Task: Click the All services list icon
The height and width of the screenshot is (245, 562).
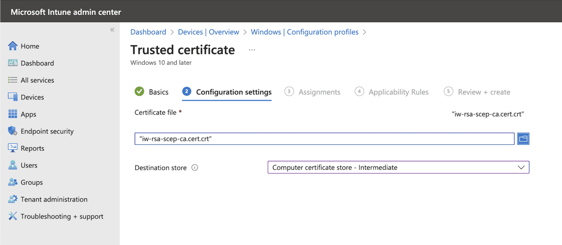Action: click(x=13, y=80)
